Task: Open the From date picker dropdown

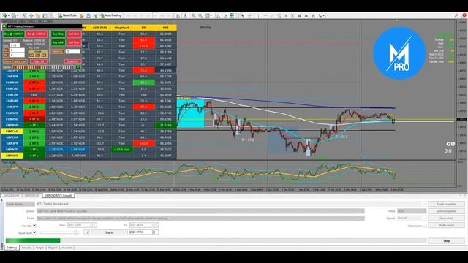Action: point(94,225)
